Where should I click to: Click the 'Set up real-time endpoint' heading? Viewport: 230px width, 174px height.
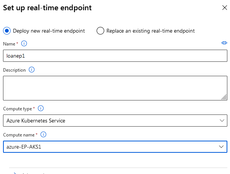click(x=47, y=8)
